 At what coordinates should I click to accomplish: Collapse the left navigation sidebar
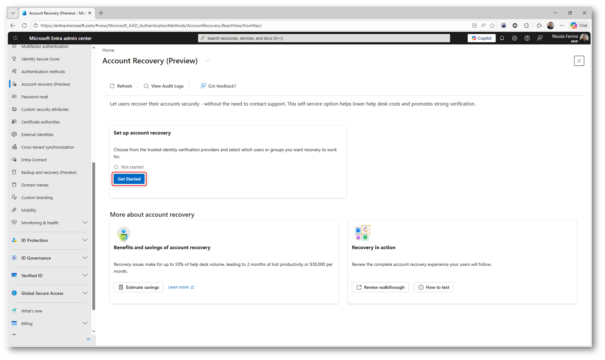(88, 339)
